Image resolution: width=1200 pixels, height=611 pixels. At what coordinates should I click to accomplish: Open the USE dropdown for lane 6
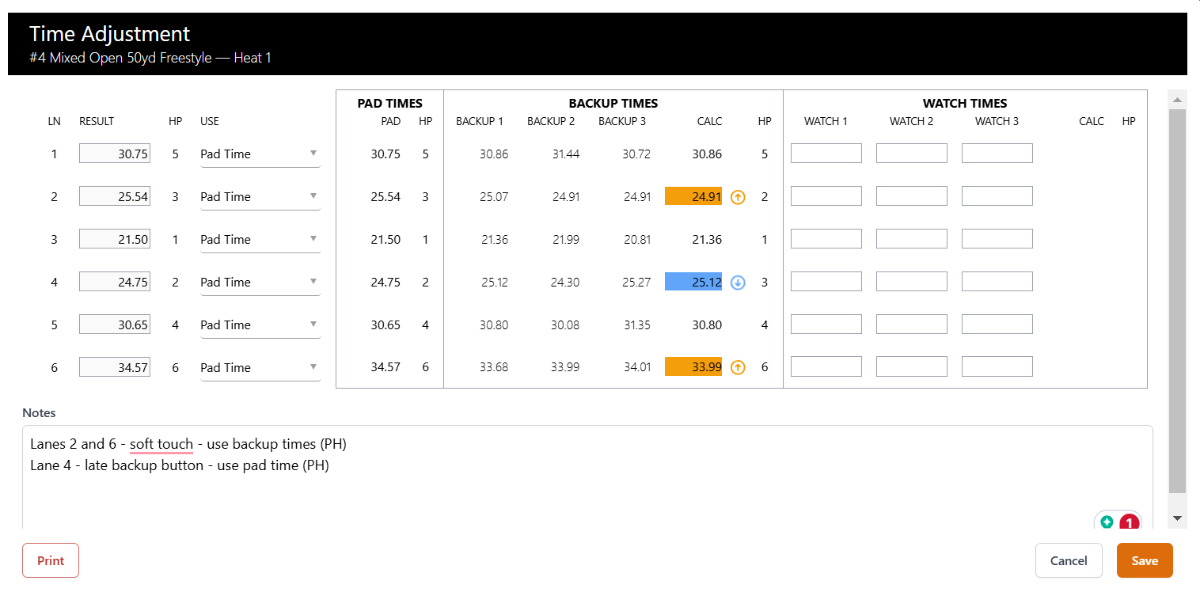coord(260,368)
